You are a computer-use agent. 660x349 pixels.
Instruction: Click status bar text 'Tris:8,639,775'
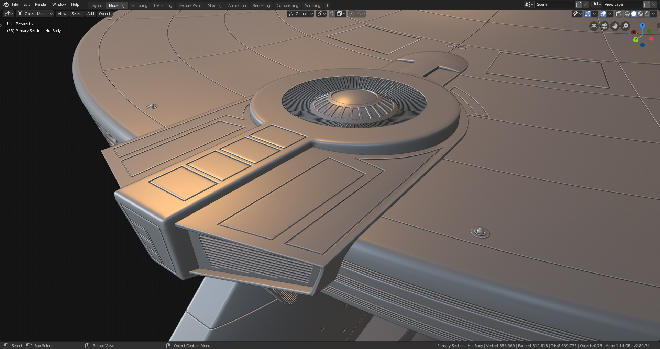(564, 346)
